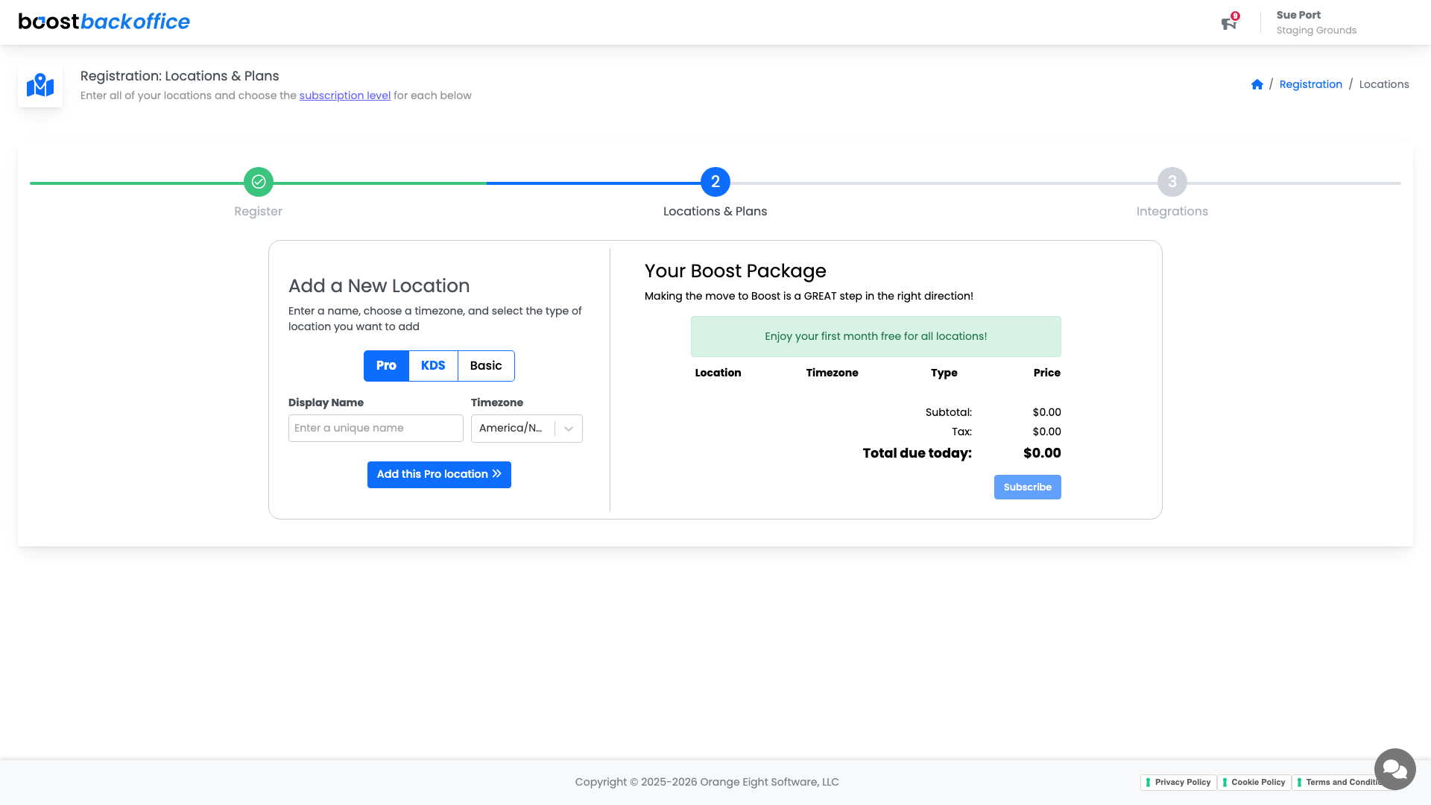Open the announcements megaphone icon

point(1229,23)
